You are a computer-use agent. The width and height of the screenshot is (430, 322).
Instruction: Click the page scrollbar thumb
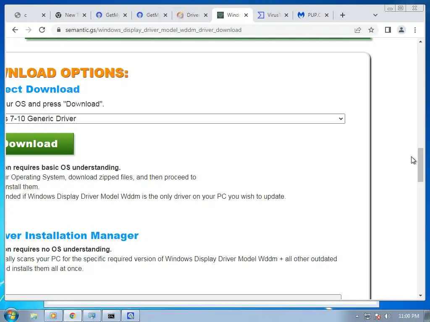[420, 165]
